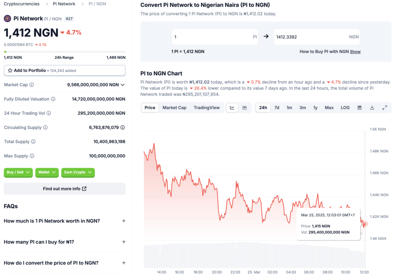Click the PI amount input field
Viewport: 397px width, 274px height.
[215, 37]
